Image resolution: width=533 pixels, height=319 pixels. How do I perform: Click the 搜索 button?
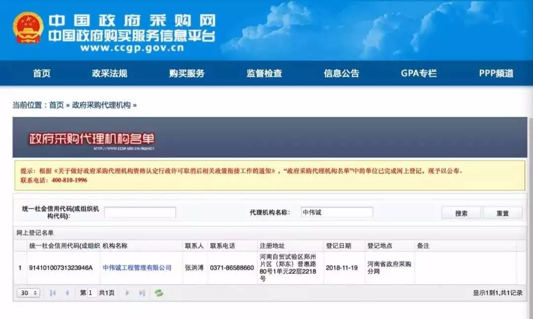(x=461, y=213)
